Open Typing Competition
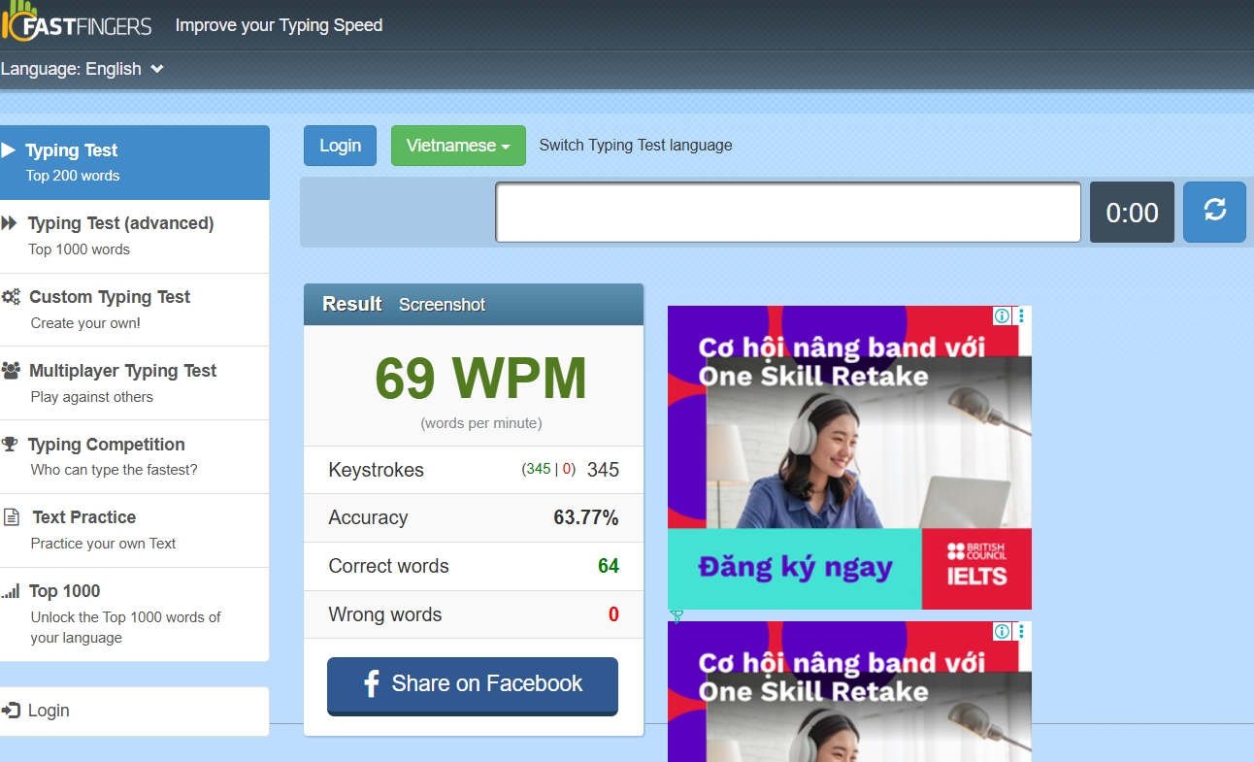Viewport: 1254px width, 762px height. coord(135,456)
